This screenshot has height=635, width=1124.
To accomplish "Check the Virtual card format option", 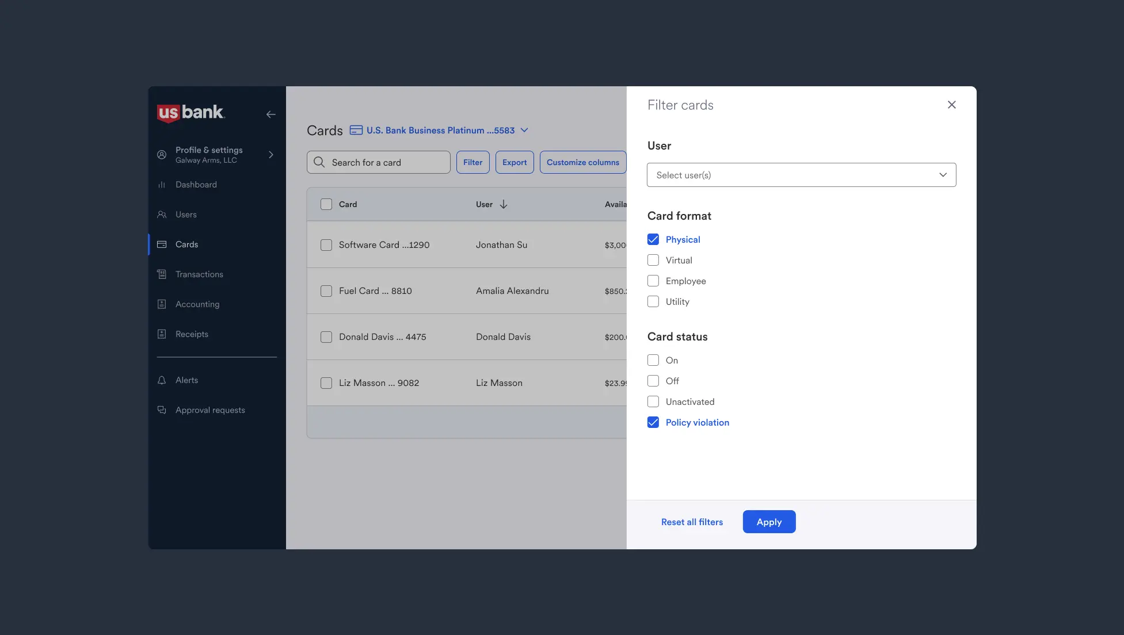I will pyautogui.click(x=653, y=260).
